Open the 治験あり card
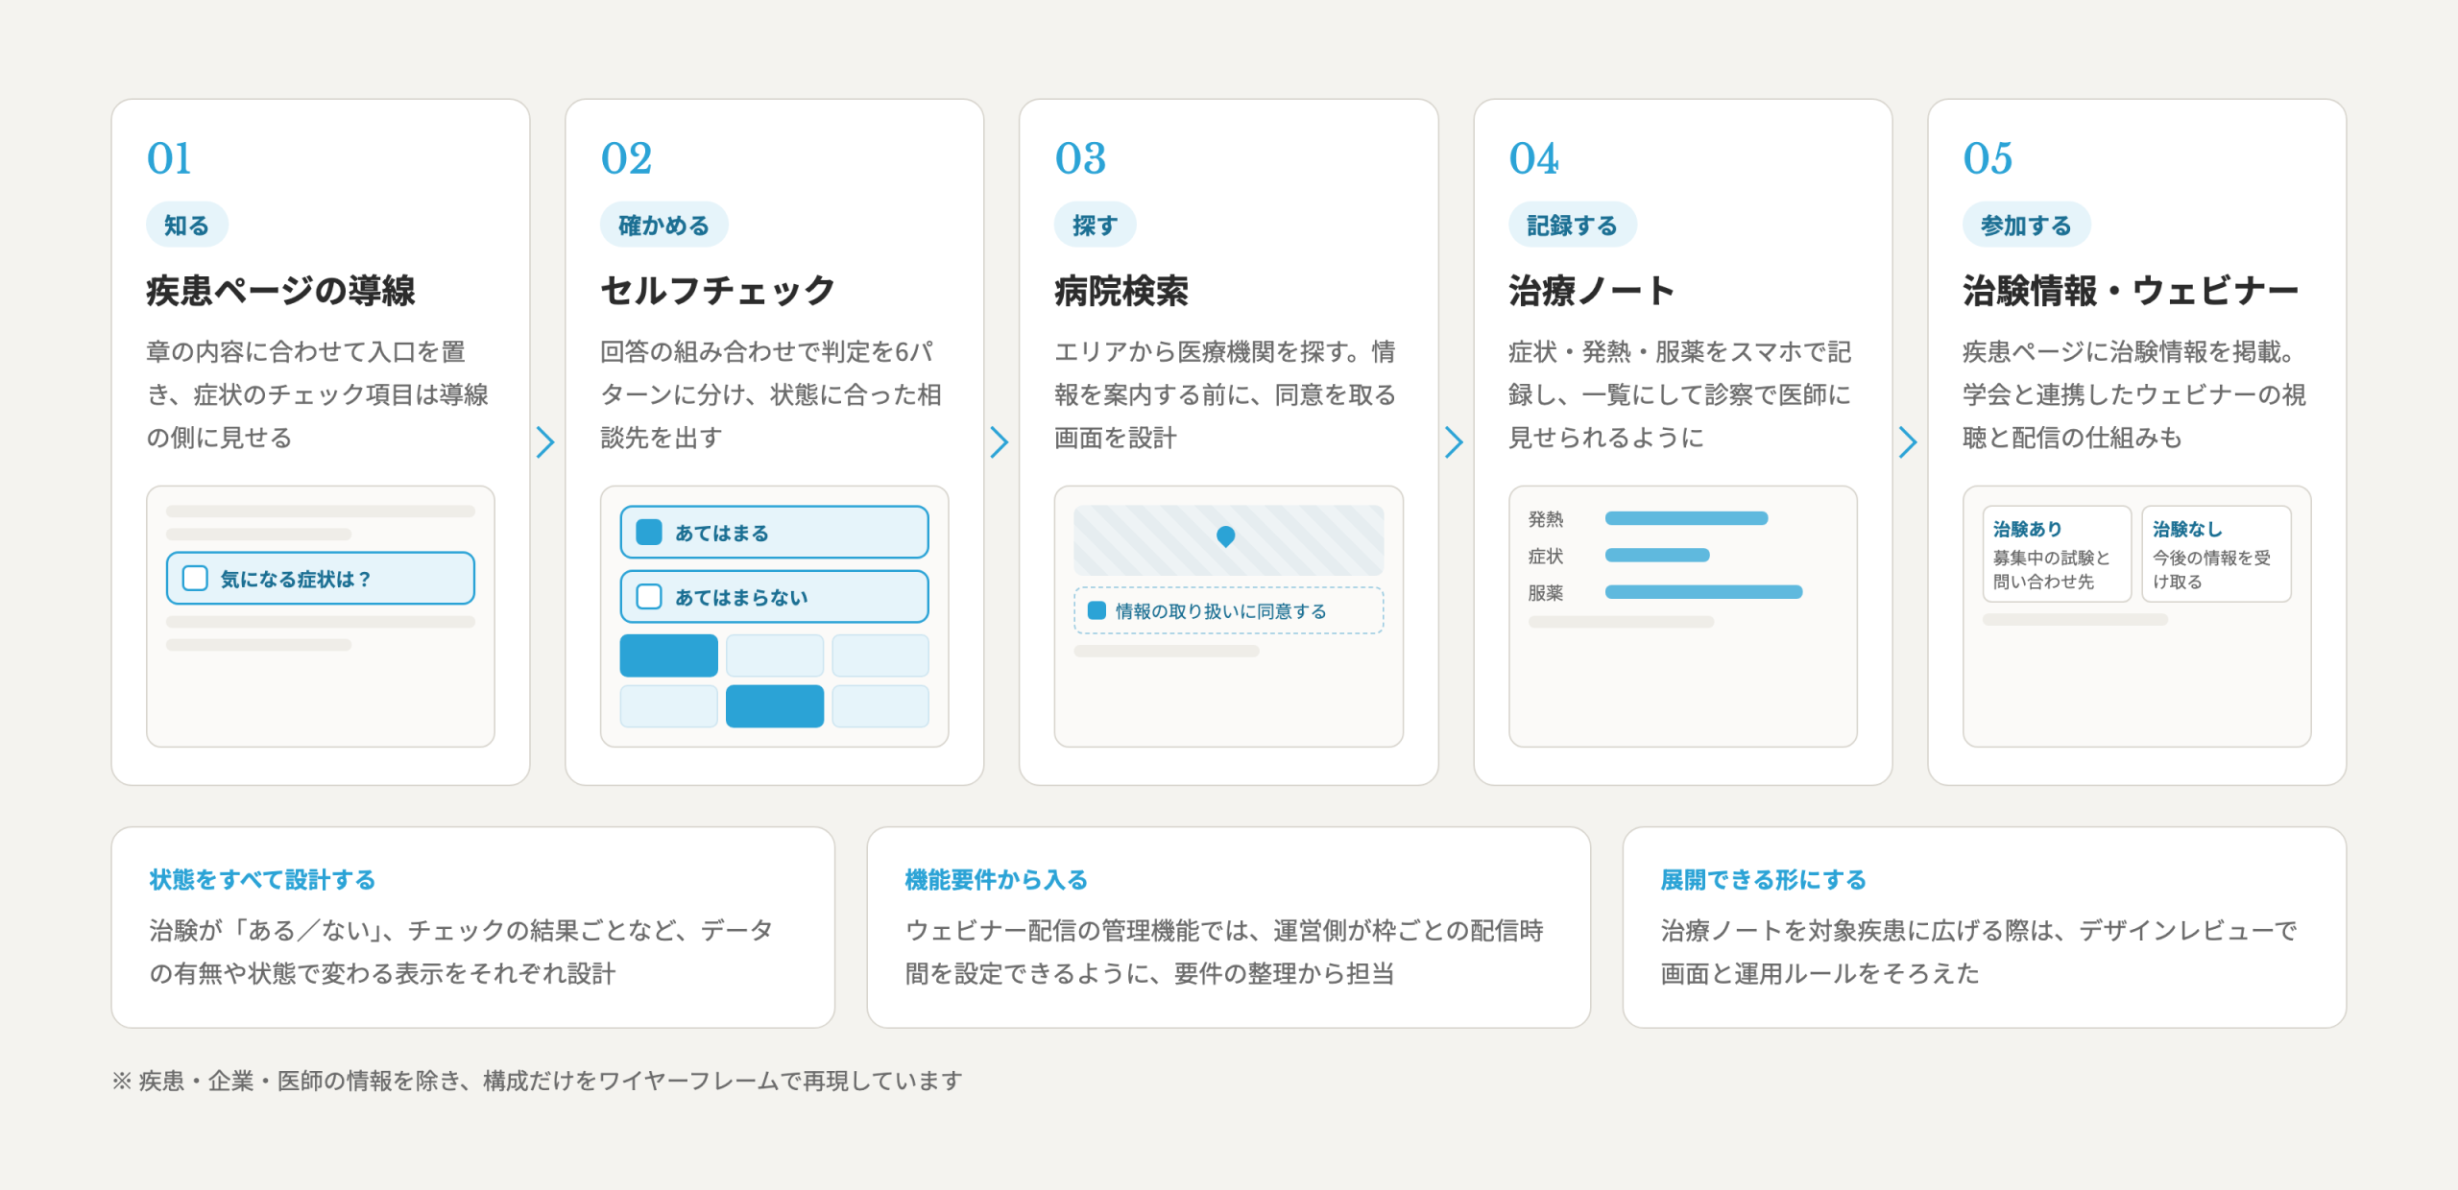Screen dimensions: 2458x1190 [2057, 554]
